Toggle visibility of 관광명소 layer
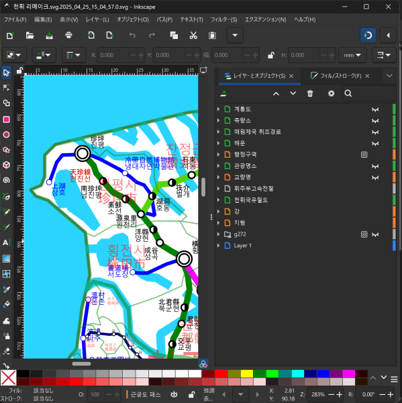 tap(375, 167)
